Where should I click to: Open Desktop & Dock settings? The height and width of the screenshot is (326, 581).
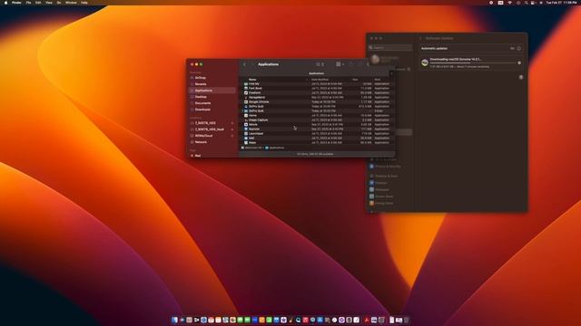(383, 176)
